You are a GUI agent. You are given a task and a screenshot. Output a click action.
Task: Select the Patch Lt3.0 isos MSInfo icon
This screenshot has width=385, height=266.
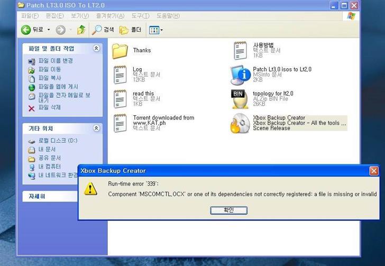tap(241, 75)
